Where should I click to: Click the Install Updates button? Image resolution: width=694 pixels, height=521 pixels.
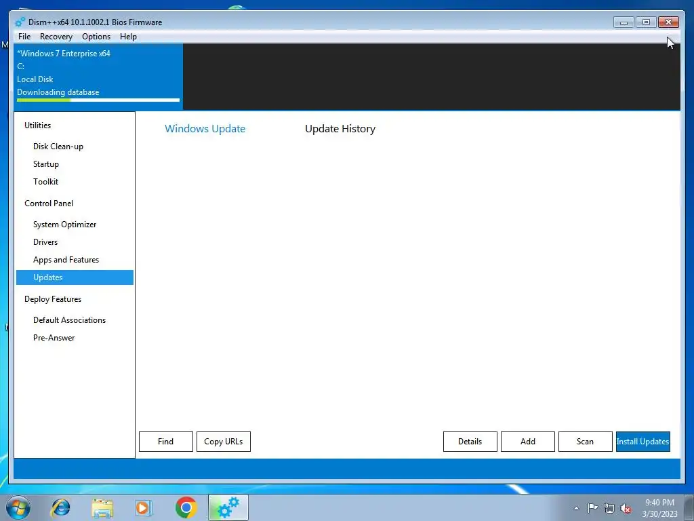point(642,442)
